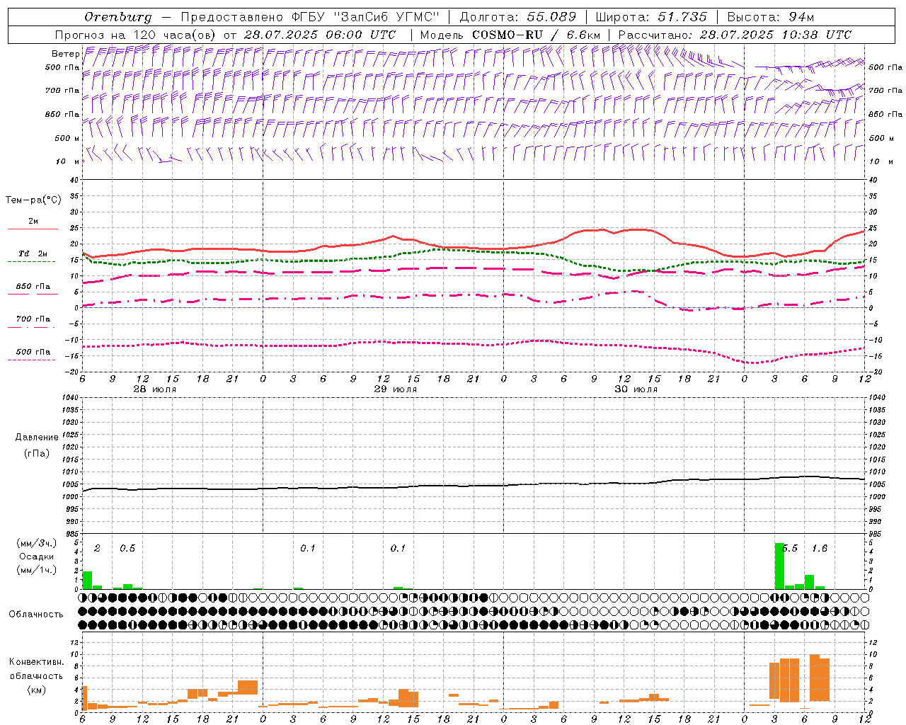Click the 1.6 precipitation amount value
Screen dimensions: 906x725
click(x=819, y=549)
